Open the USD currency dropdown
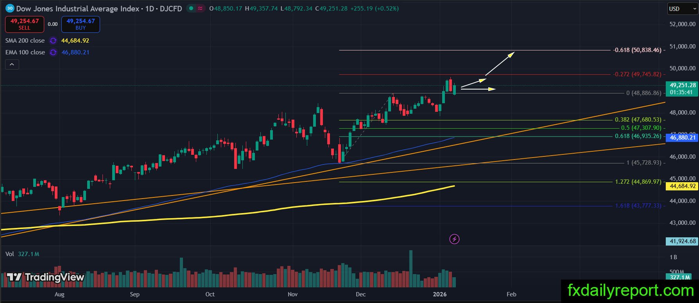Screen dimensions: 699x303 682,9
